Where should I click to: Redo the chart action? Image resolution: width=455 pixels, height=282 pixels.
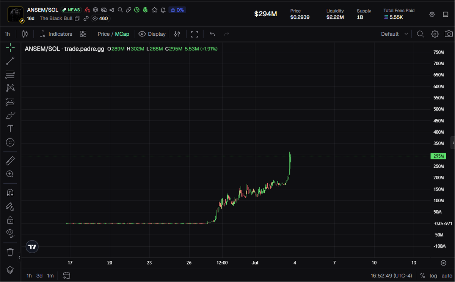coord(227,34)
